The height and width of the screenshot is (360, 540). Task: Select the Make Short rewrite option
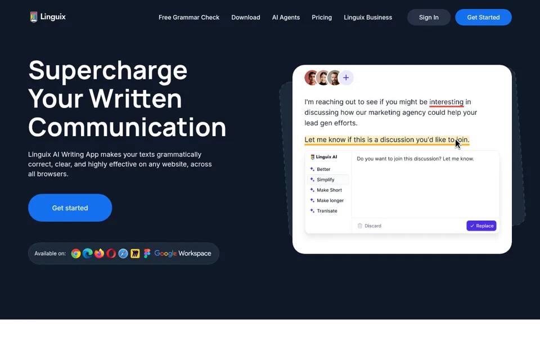click(x=329, y=190)
